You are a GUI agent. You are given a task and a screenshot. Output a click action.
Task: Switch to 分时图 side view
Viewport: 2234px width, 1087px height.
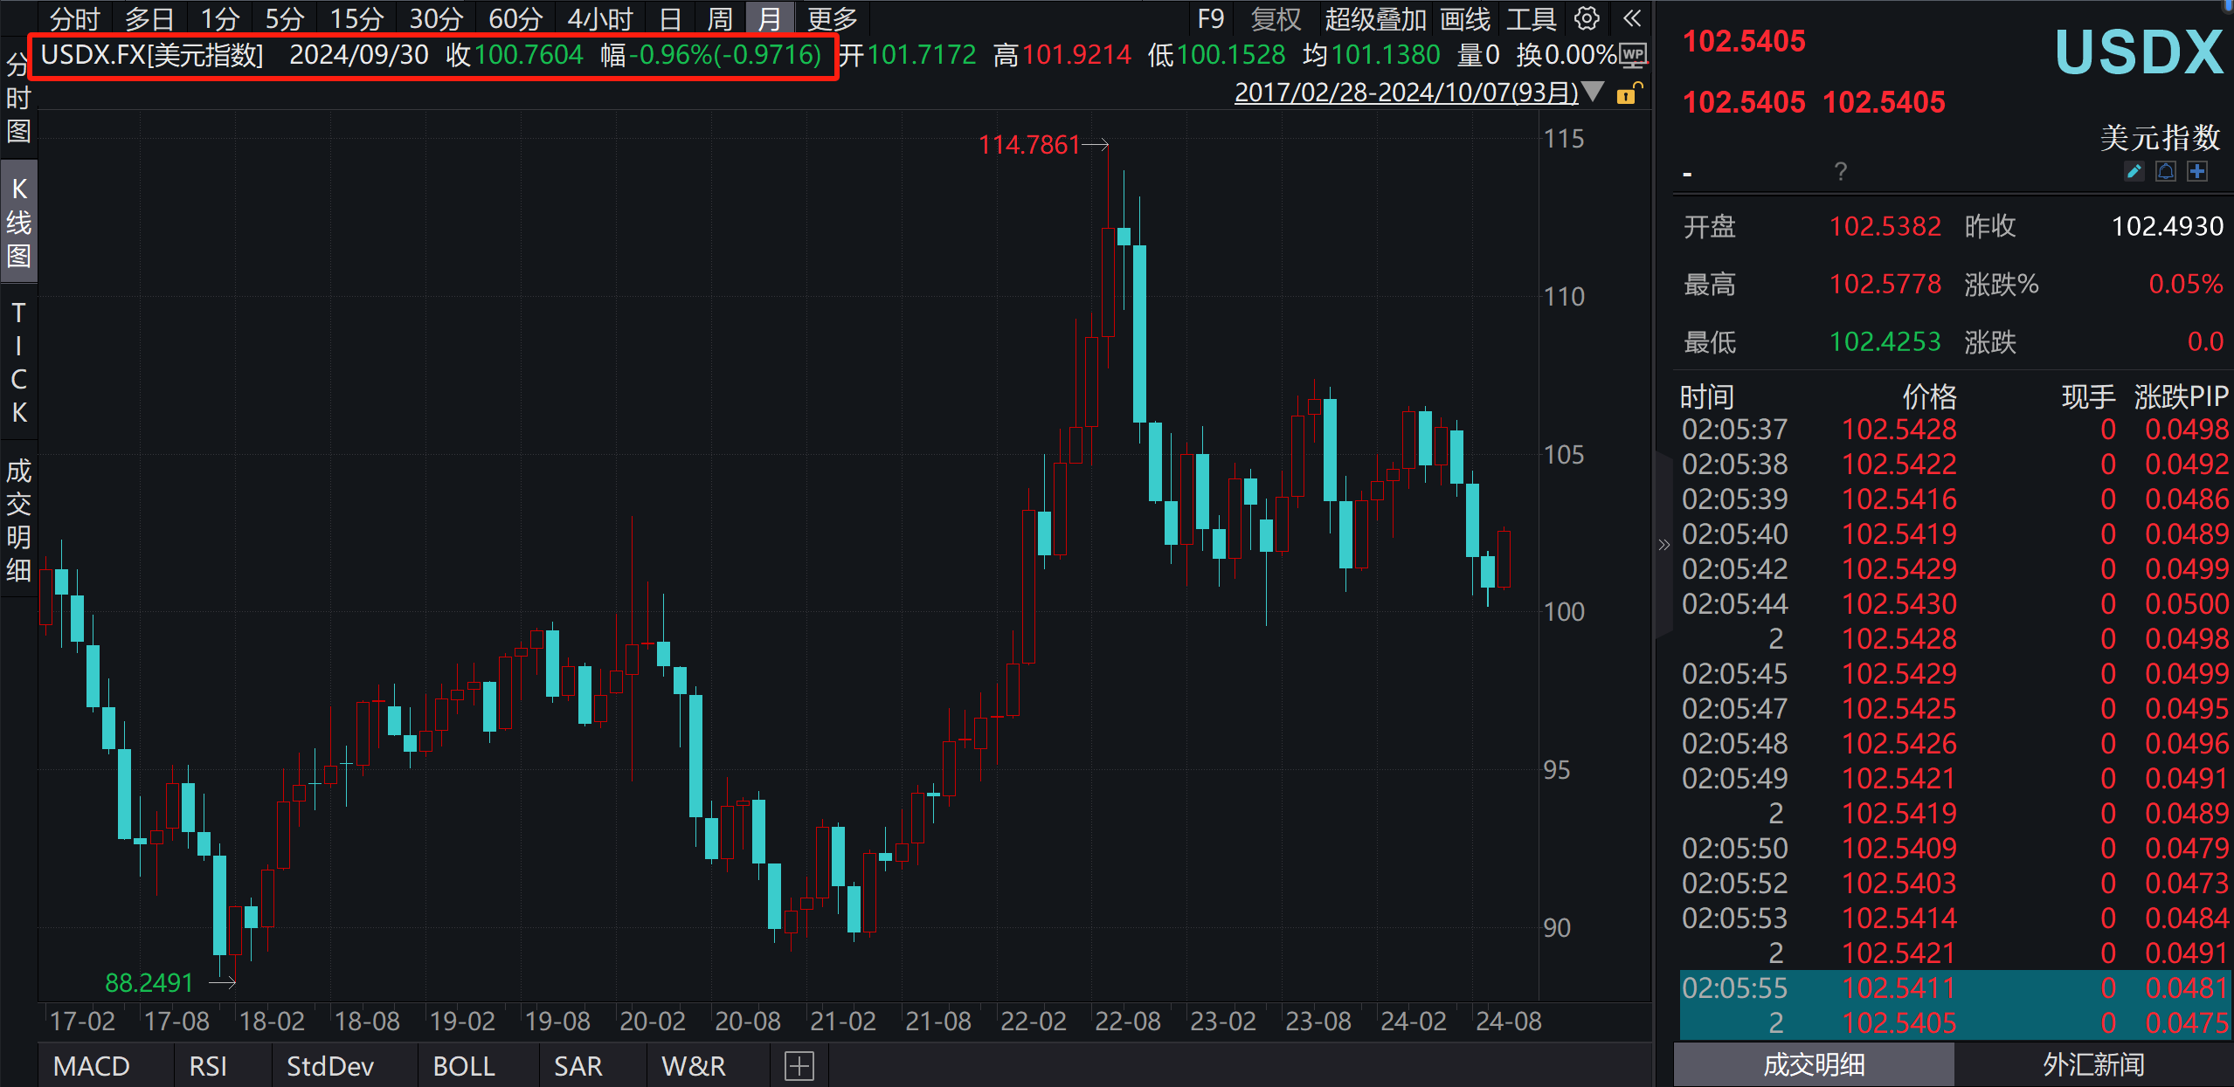pyautogui.click(x=18, y=98)
